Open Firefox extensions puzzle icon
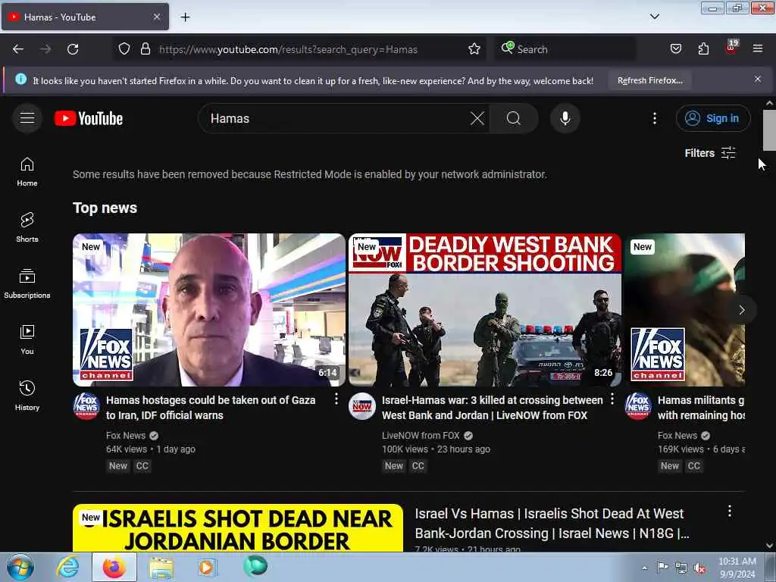Viewport: 776px width, 582px height. 703,49
